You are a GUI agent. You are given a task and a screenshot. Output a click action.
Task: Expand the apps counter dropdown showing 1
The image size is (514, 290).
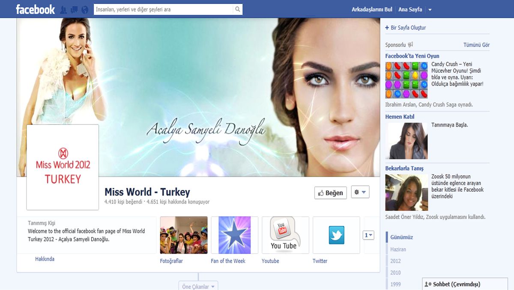368,235
